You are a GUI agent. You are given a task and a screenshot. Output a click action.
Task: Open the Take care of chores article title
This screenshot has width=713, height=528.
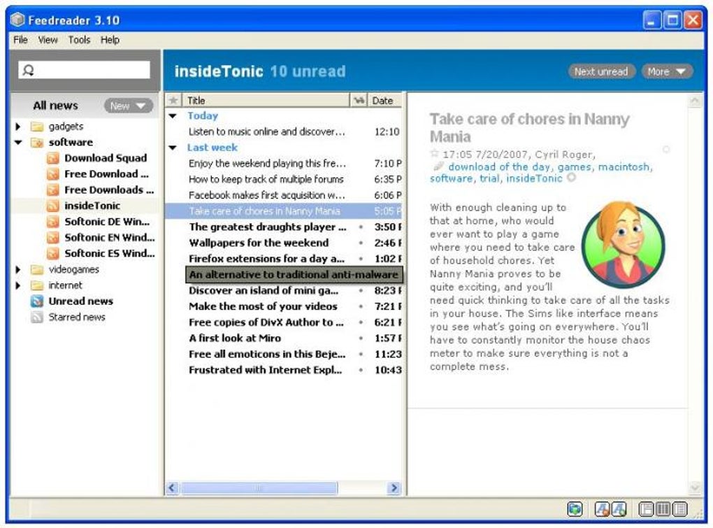point(529,128)
